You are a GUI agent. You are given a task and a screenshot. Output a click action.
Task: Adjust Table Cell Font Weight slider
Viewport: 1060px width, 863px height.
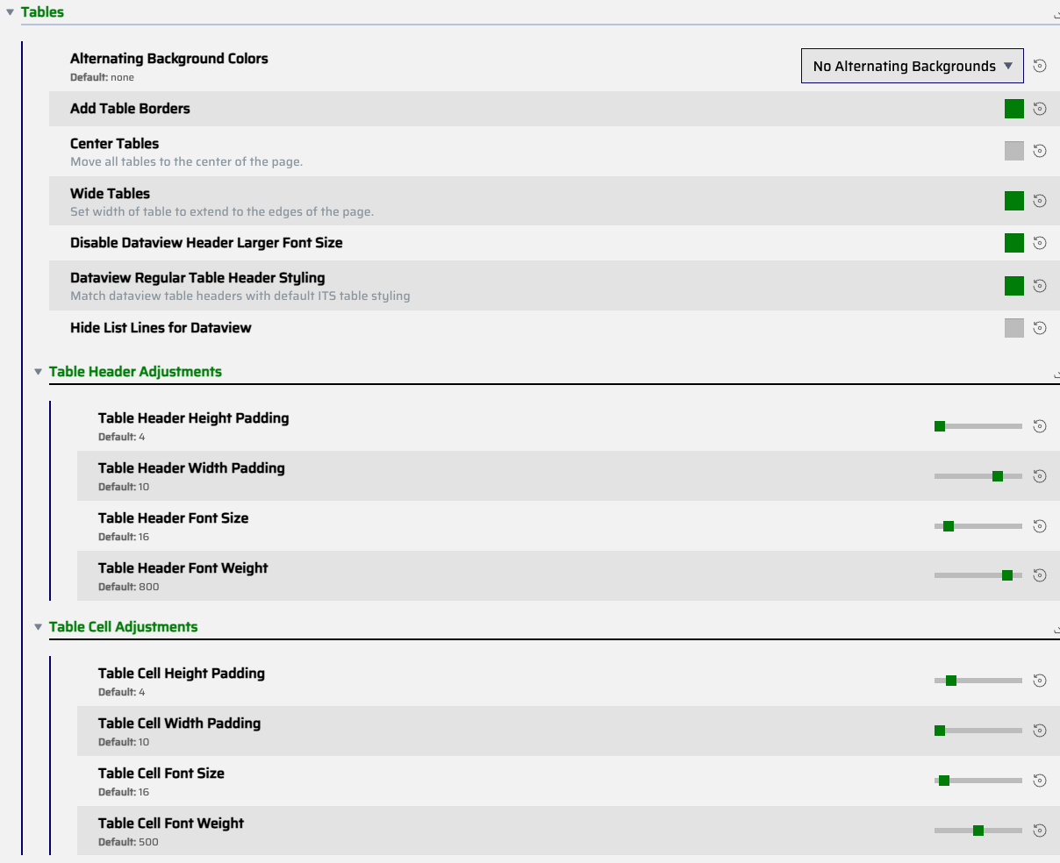point(978,831)
